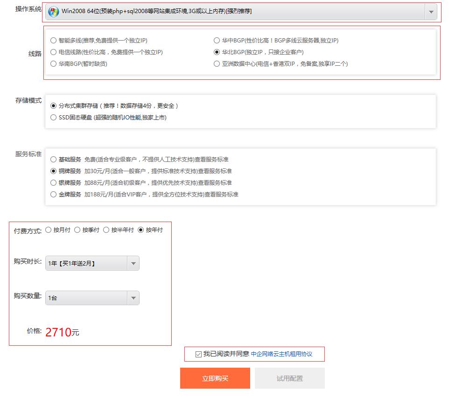Select 智能多线 line option
The height and width of the screenshot is (398, 449).
point(54,41)
